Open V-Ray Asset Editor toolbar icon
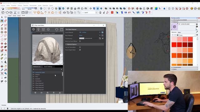Image resolution: width=200 pixels, height=112 pixels. (3, 12)
